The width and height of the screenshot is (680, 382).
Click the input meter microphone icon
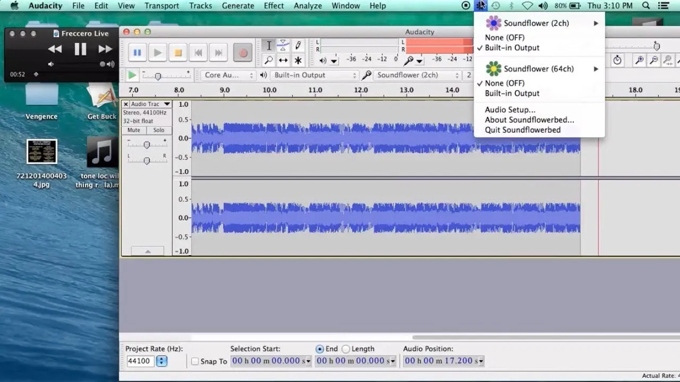point(409,61)
